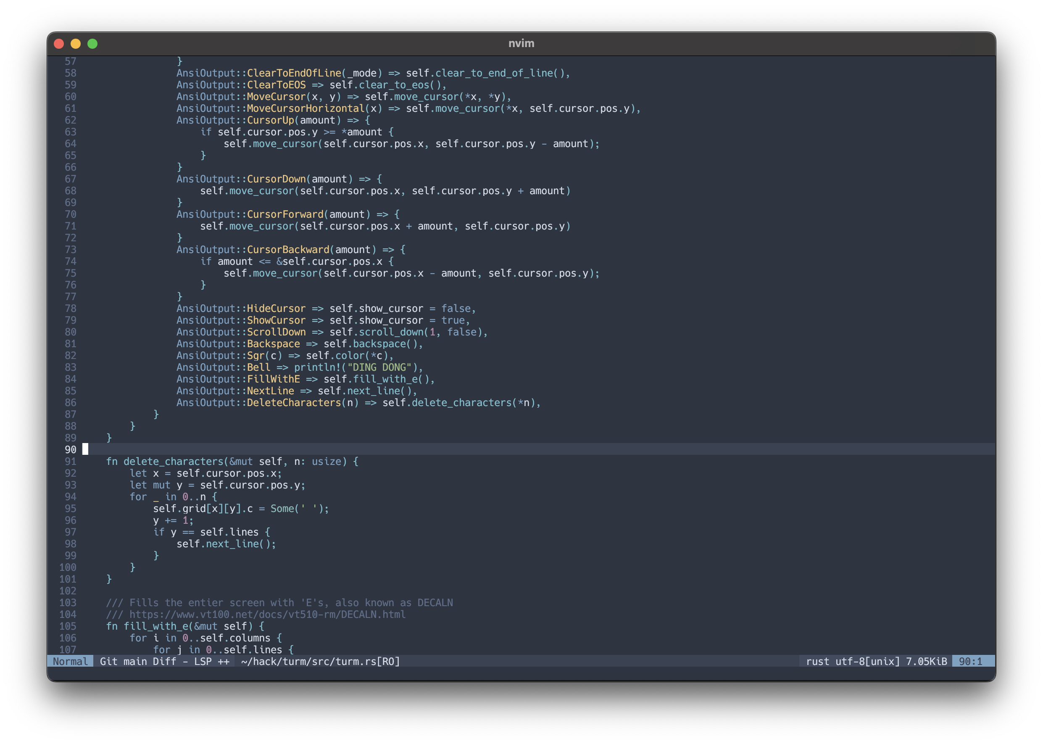Screen dimensions: 1043x744
Task: Click 'CursorBackward' on line 73
Action: click(288, 249)
